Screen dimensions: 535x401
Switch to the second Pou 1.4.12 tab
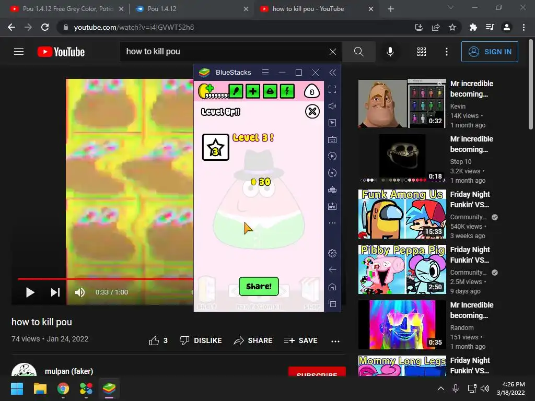tap(191, 9)
